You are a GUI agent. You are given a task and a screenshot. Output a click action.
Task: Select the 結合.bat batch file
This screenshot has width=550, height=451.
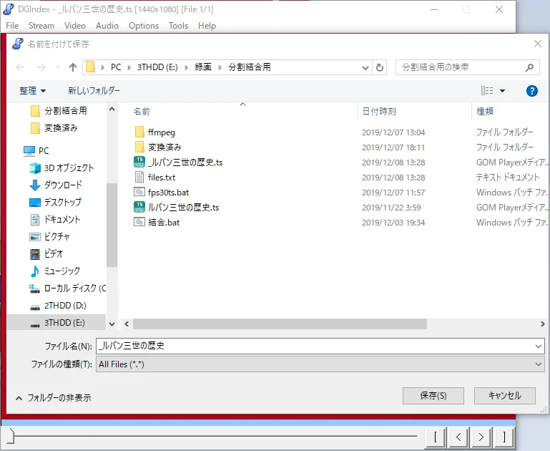click(x=163, y=223)
